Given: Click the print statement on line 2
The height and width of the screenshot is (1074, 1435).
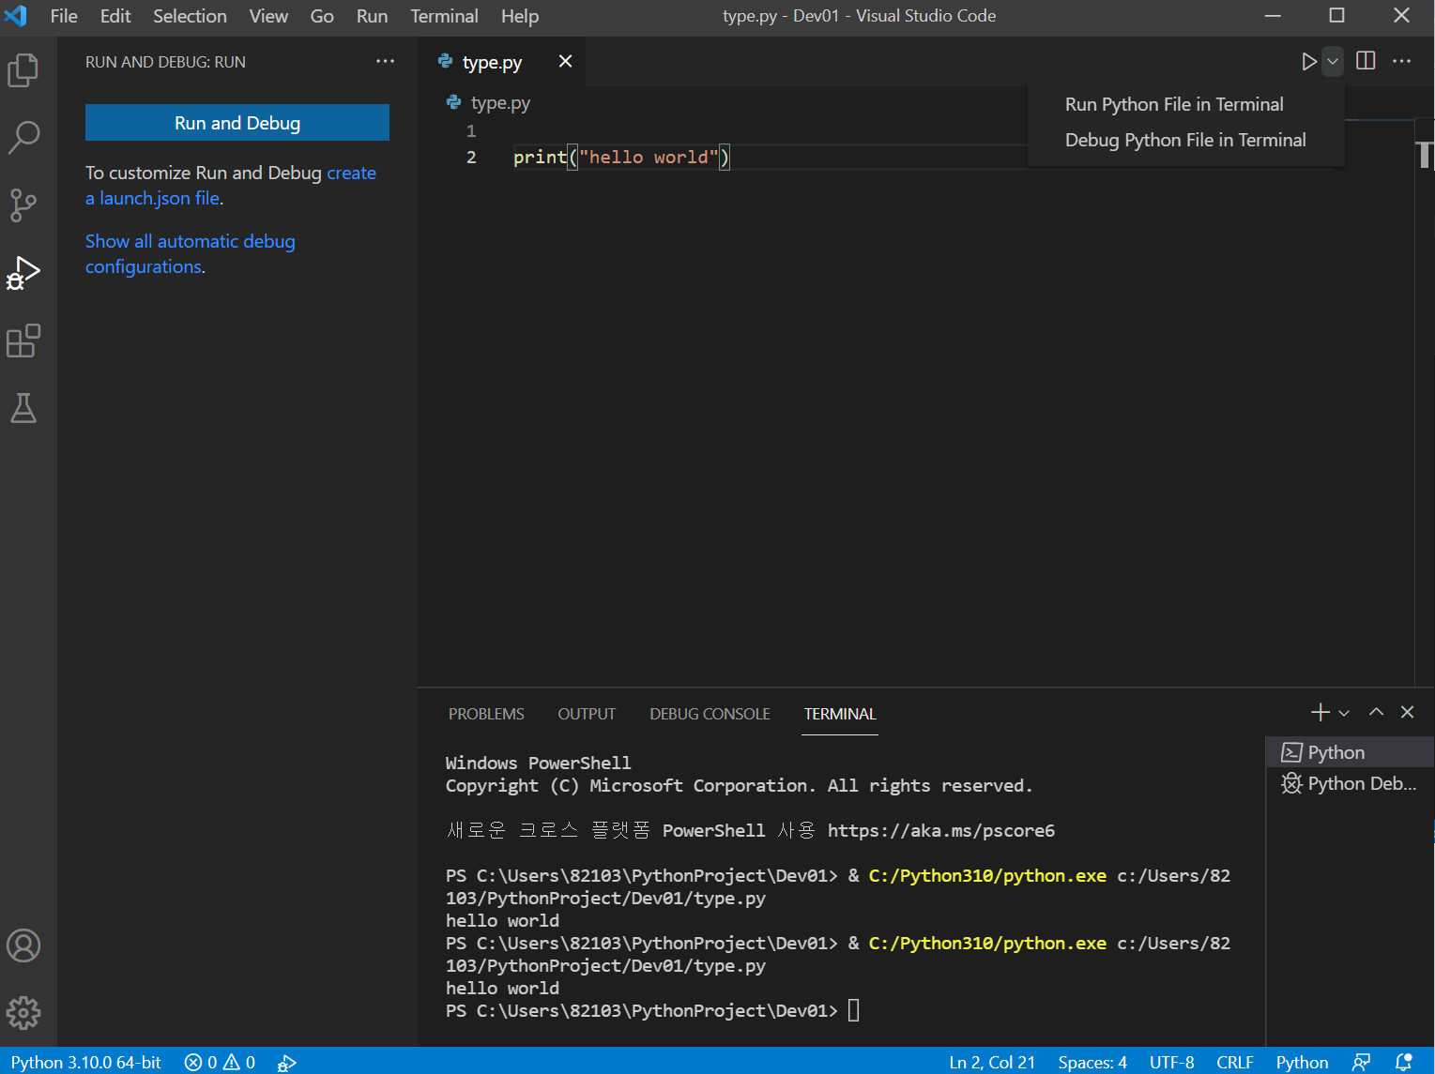Looking at the screenshot, I should 621,157.
